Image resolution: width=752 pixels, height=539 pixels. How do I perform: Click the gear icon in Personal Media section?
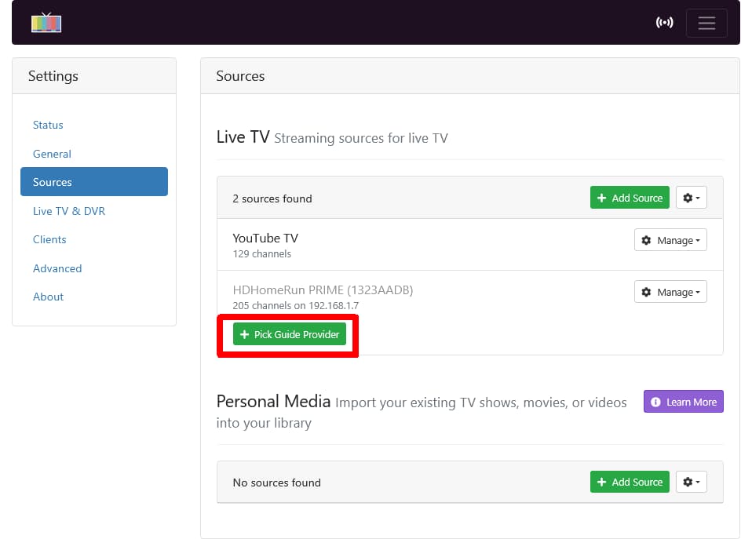pyautogui.click(x=691, y=481)
